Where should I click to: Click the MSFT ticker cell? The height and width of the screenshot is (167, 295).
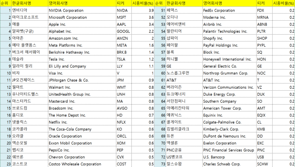[x=123, y=17]
